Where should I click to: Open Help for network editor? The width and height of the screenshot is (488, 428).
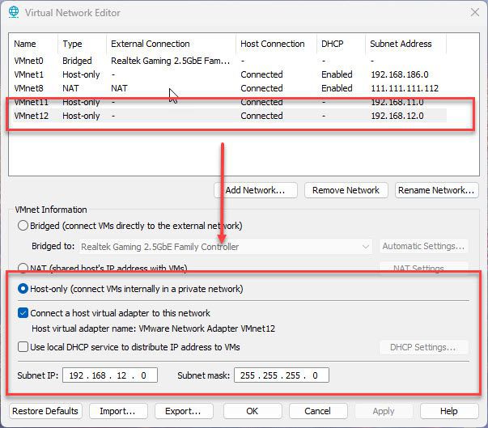coord(449,411)
